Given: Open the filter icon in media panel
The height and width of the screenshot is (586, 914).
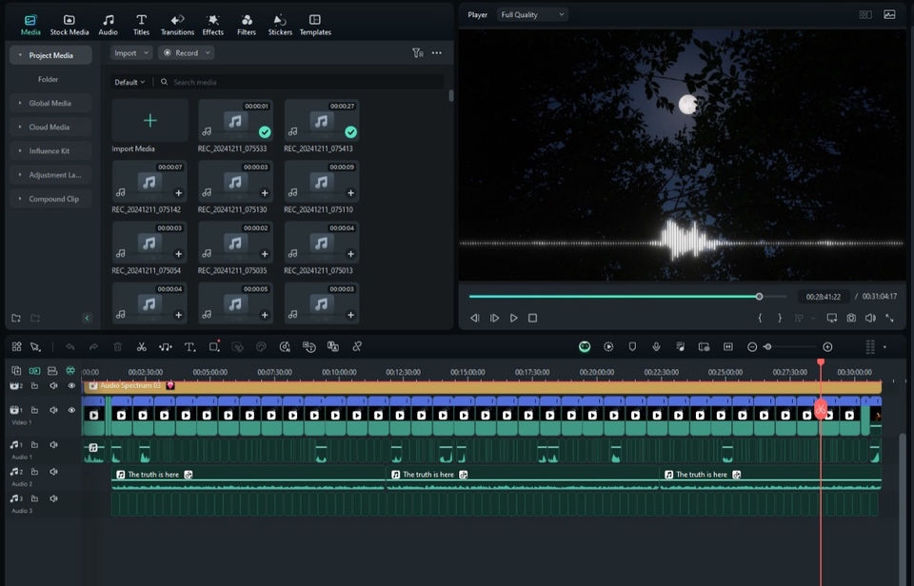Looking at the screenshot, I should point(417,53).
